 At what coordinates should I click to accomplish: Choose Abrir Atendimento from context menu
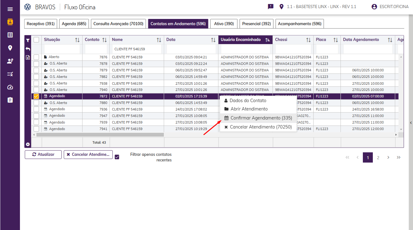258,109
